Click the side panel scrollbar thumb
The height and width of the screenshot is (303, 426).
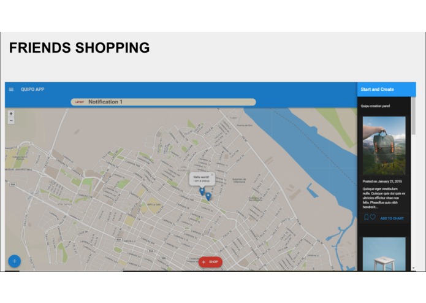click(x=413, y=115)
